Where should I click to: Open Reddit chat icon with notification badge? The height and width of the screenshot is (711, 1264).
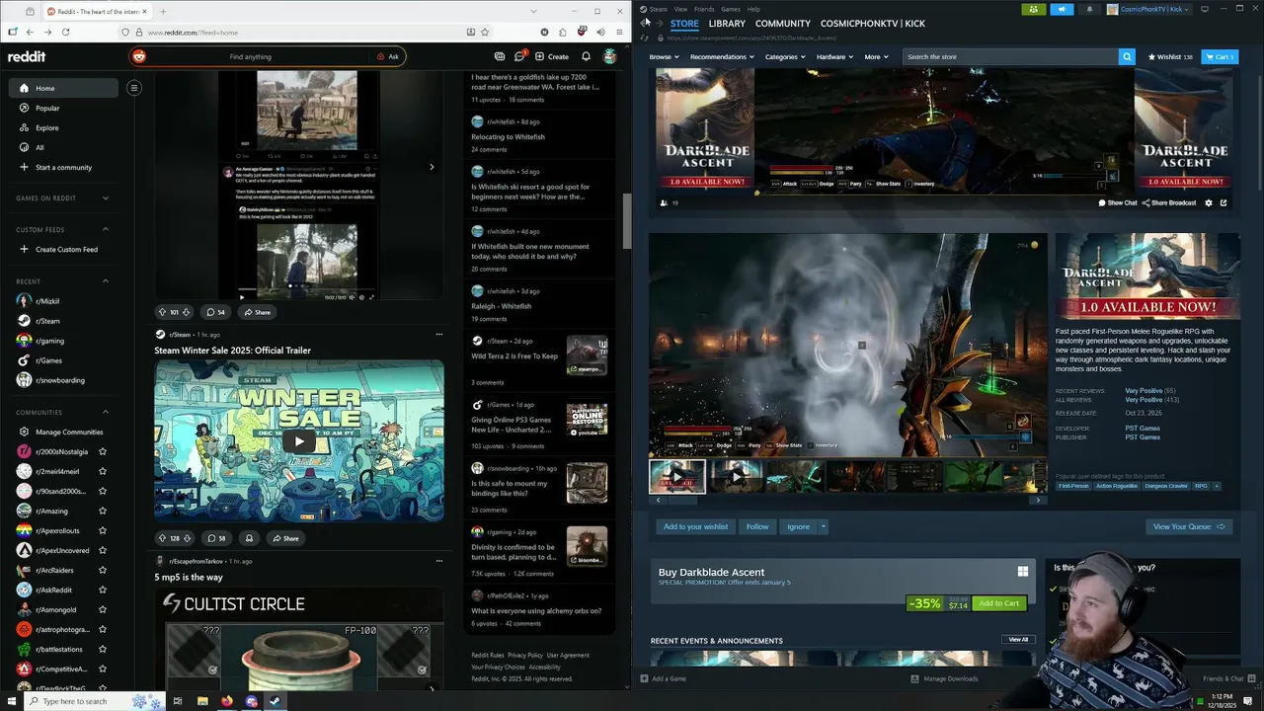[x=519, y=56]
